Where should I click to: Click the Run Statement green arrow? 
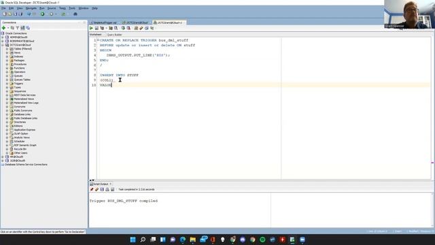[91, 28]
